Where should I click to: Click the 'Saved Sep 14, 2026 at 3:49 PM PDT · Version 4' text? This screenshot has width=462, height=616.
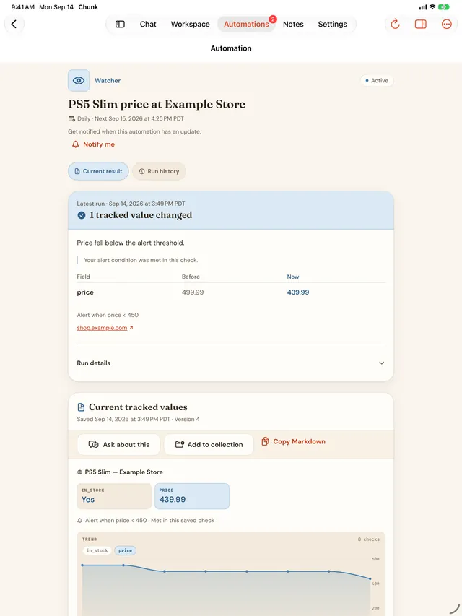(138, 419)
